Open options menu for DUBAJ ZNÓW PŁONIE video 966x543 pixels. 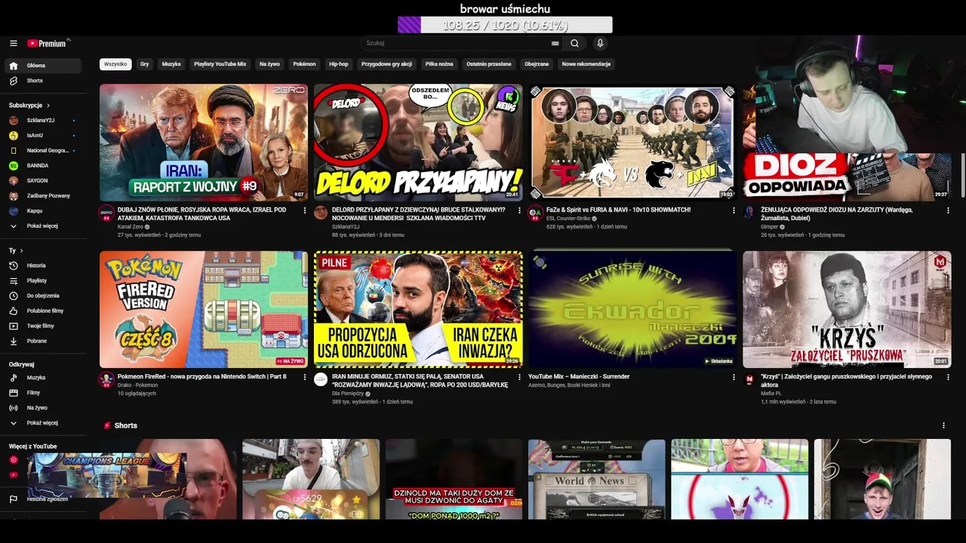click(x=305, y=210)
